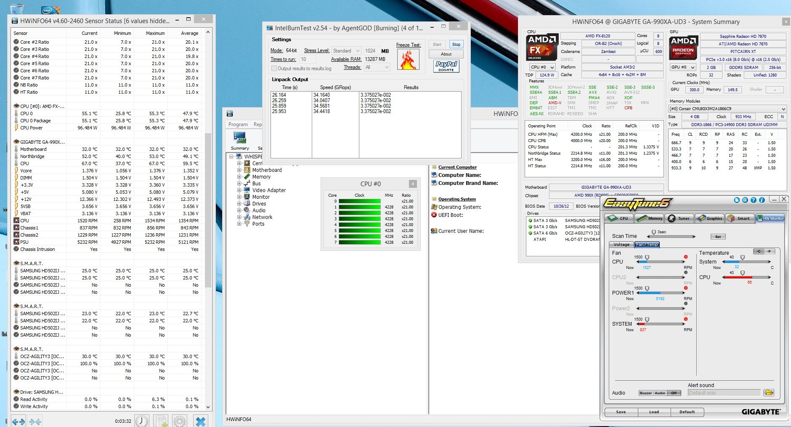Switch to the Tuner tab in EasyTune6
Viewport: 791px width, 427px height.
pos(679,218)
